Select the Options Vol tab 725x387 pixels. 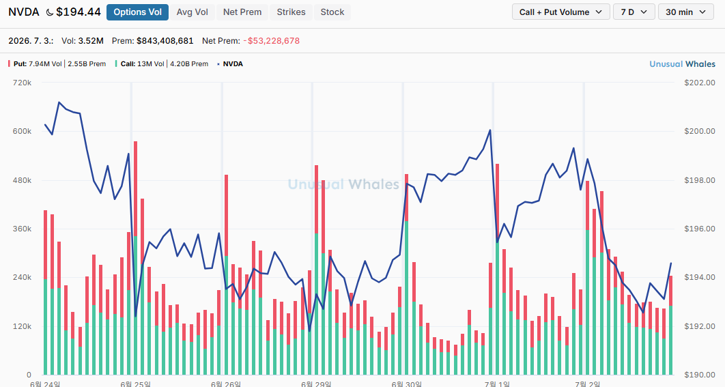137,12
